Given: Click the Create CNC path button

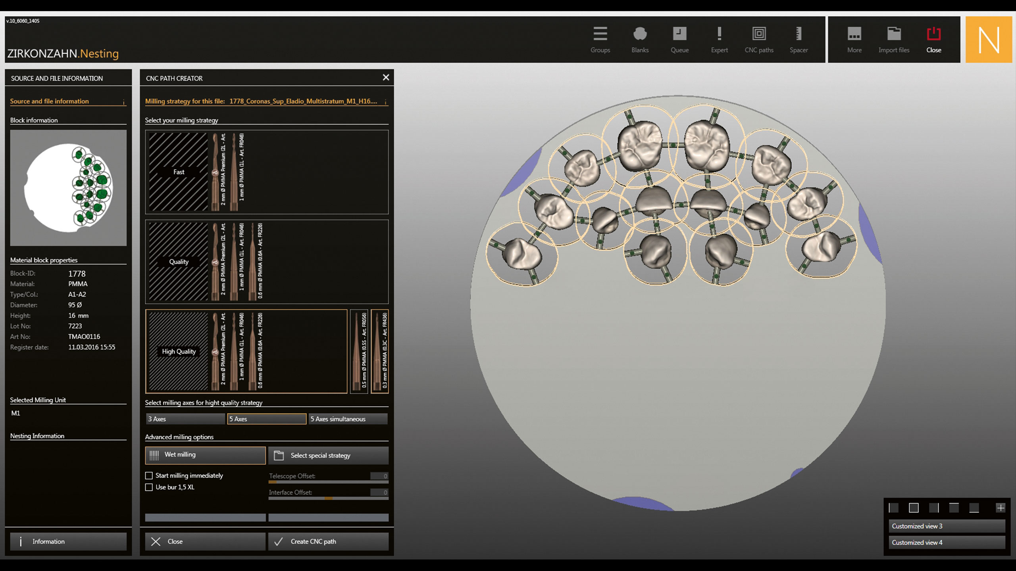Looking at the screenshot, I should (328, 541).
